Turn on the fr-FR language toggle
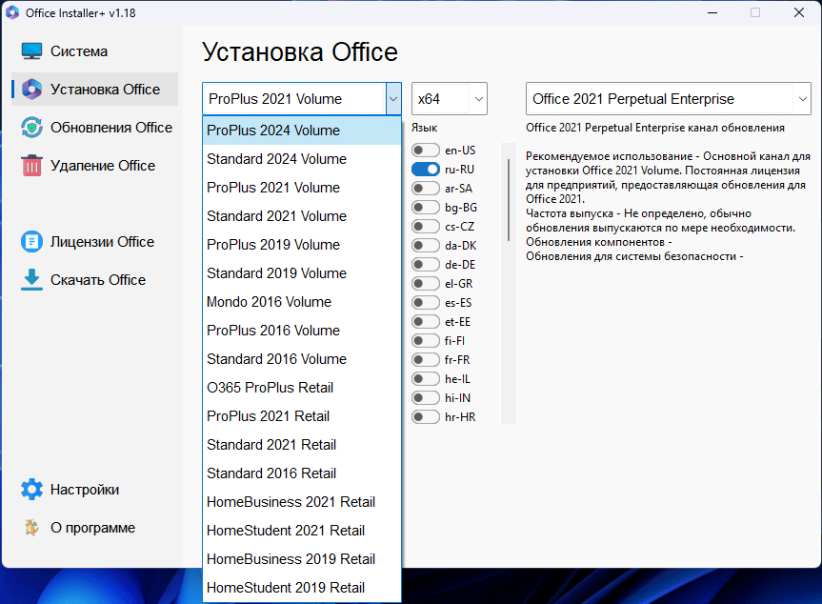 point(425,360)
